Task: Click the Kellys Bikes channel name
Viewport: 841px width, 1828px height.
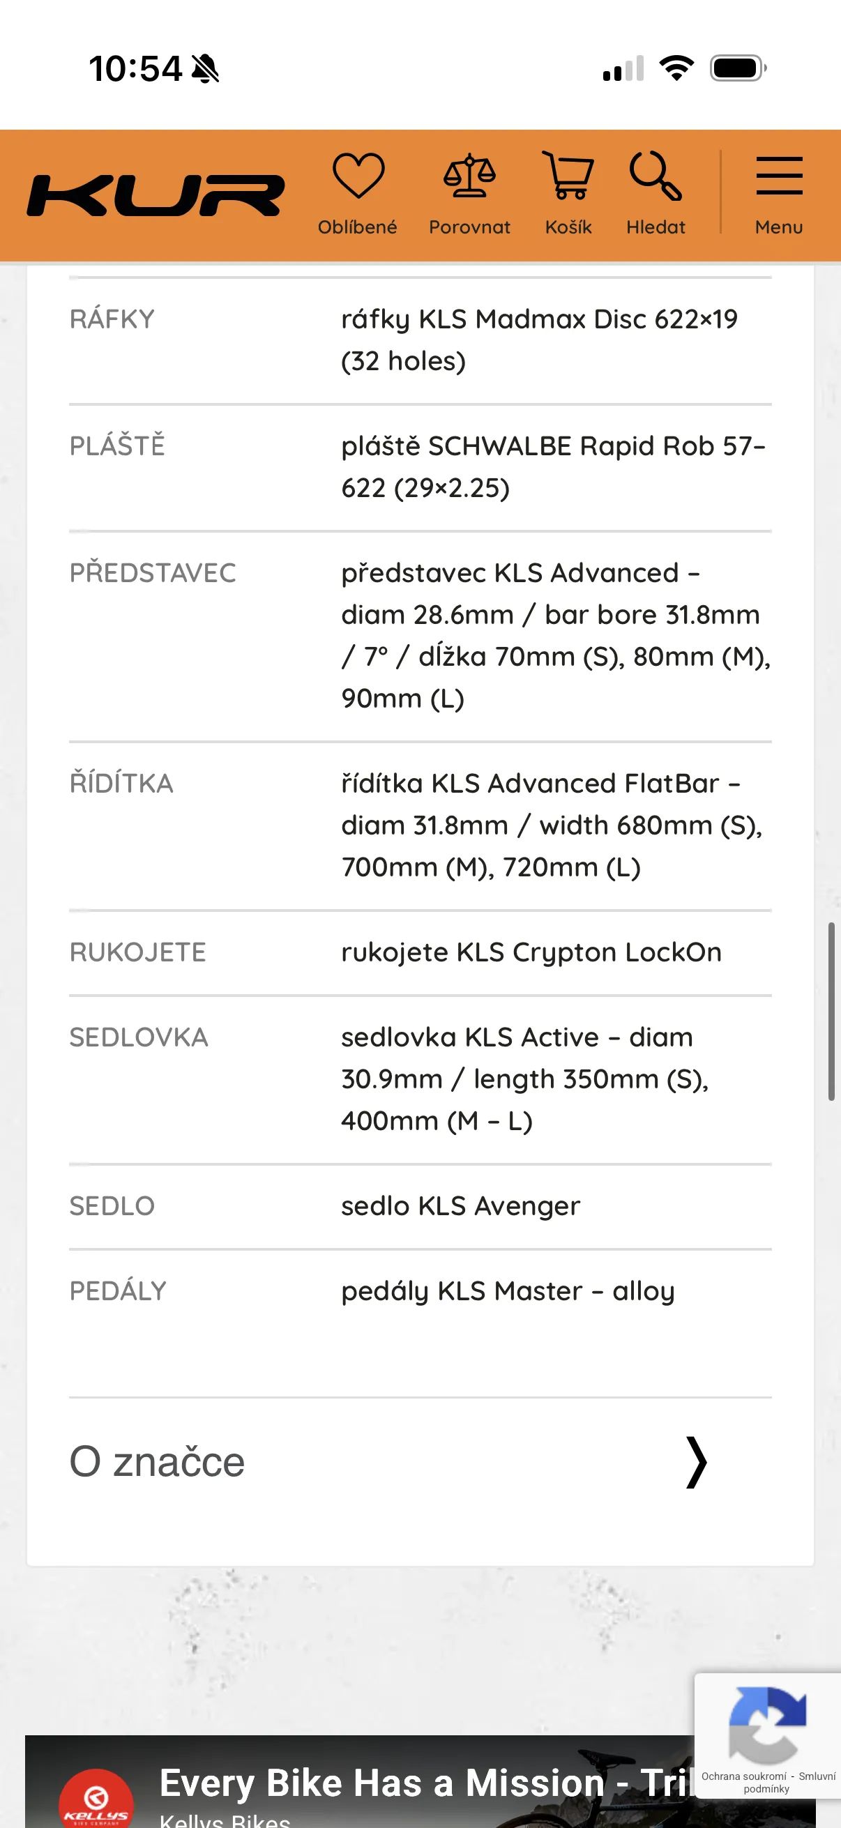Action: tap(225, 1820)
